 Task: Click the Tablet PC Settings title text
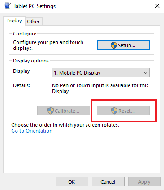coord(35,6)
